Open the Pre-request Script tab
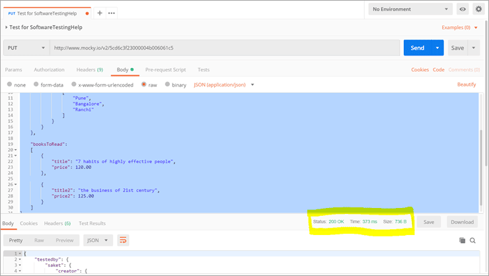The image size is (489, 276). tap(165, 69)
